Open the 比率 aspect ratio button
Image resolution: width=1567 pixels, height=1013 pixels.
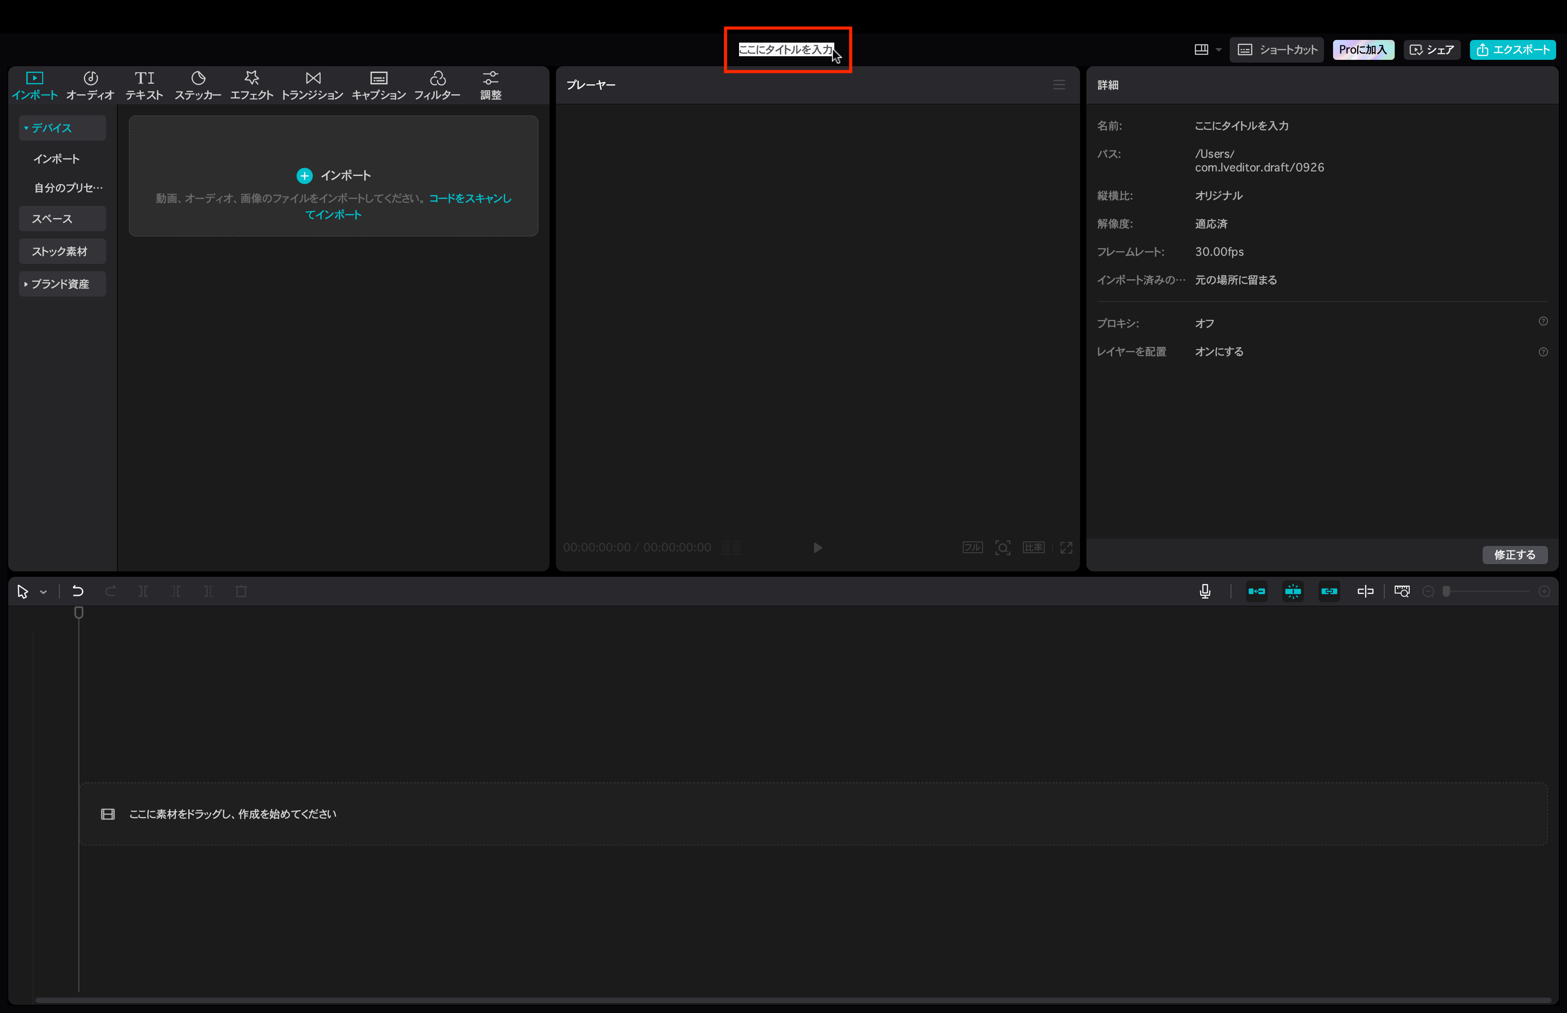click(1034, 547)
